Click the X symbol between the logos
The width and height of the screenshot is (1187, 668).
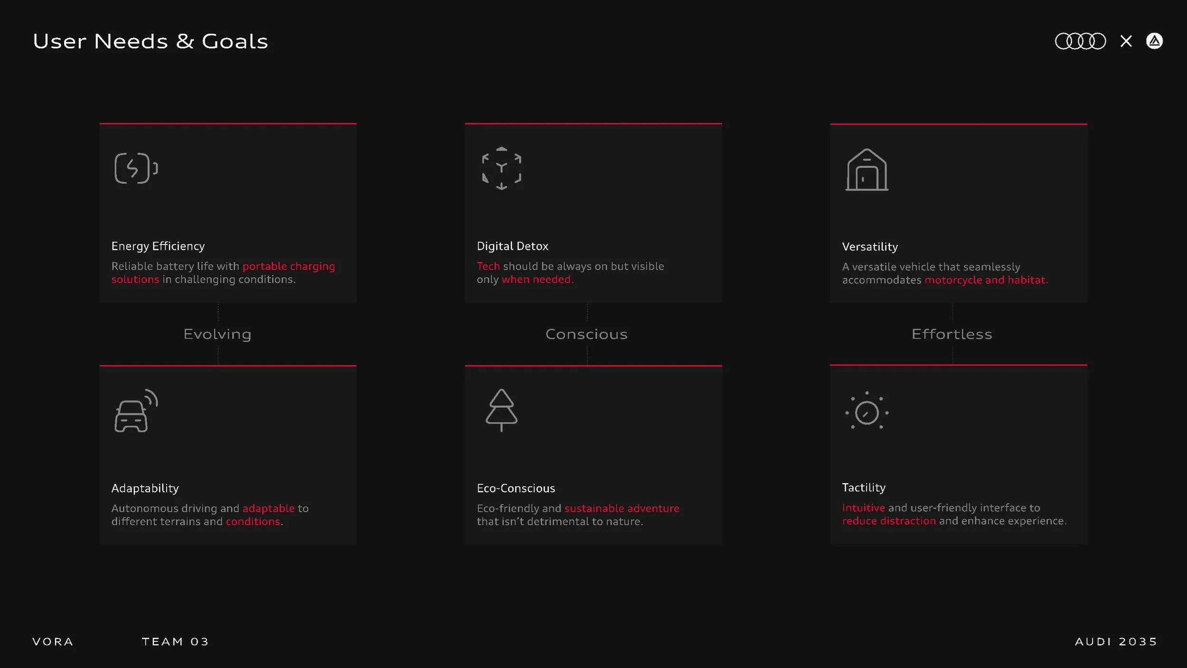(1126, 41)
